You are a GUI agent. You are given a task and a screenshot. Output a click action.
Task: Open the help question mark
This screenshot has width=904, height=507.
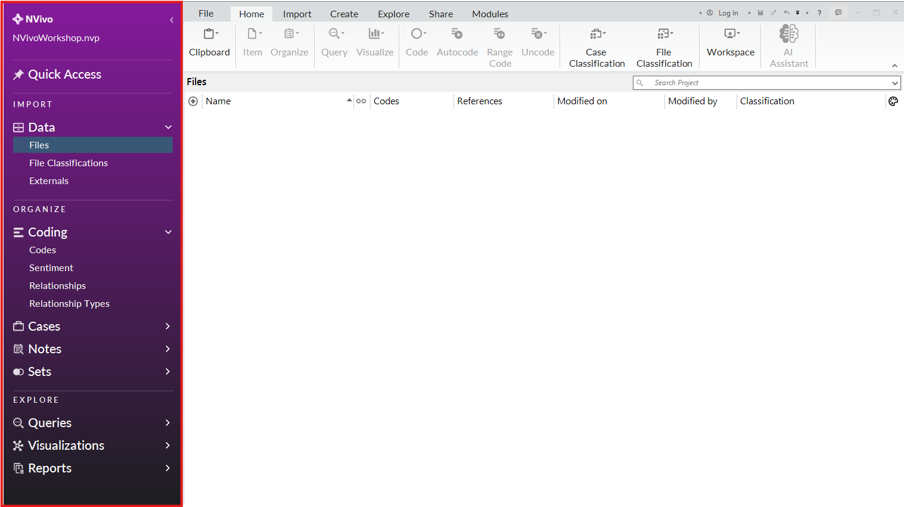819,13
